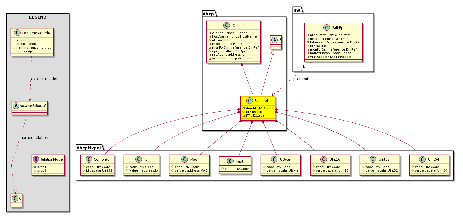Click the pink R icon of RelationModel

pos(36,159)
